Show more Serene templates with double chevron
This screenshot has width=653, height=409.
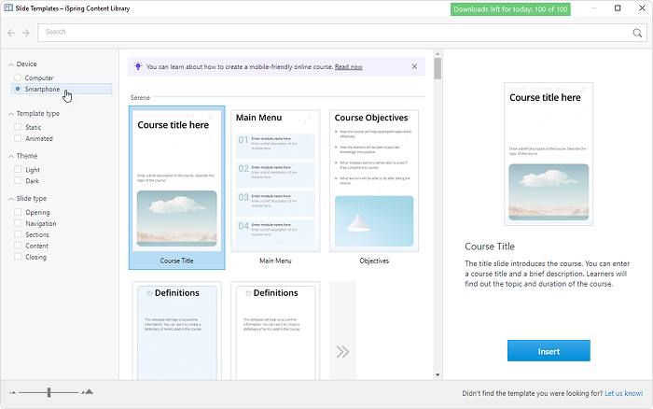[x=342, y=351]
